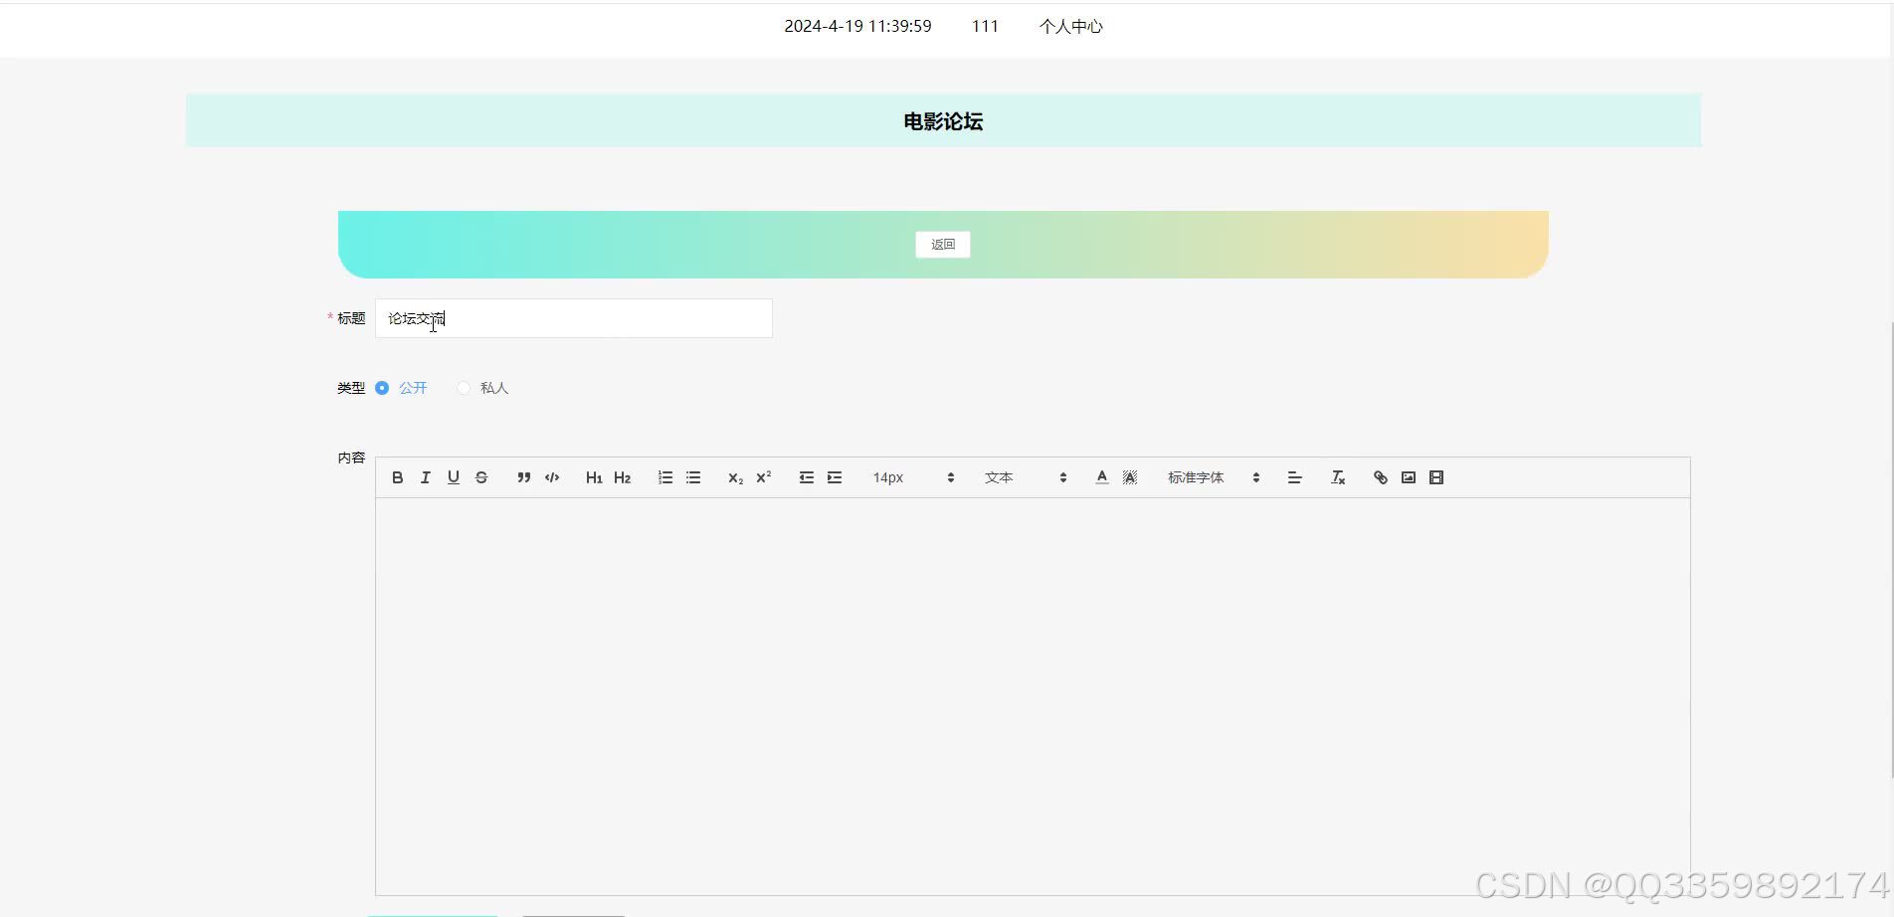Click inside the content editor area
The image size is (1894, 917).
coord(1033,696)
